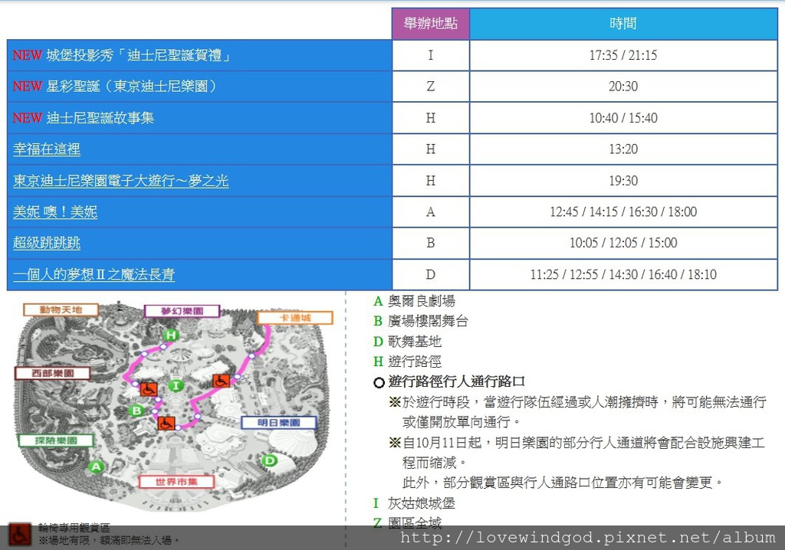
Task: Open the 東京迪士尼樂園電子大遊行～夢之光 link
Action: 120,181
